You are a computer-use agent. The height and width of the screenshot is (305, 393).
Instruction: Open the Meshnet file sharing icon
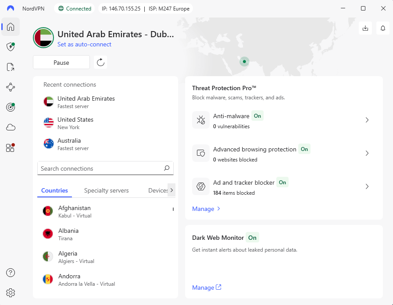10,67
